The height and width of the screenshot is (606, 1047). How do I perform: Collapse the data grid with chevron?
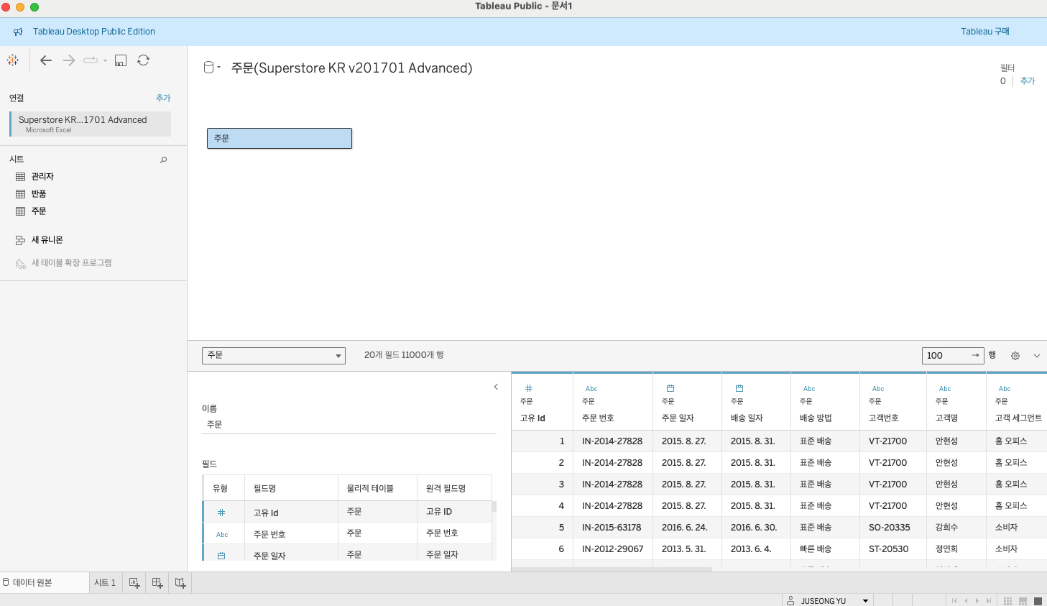coord(1037,355)
